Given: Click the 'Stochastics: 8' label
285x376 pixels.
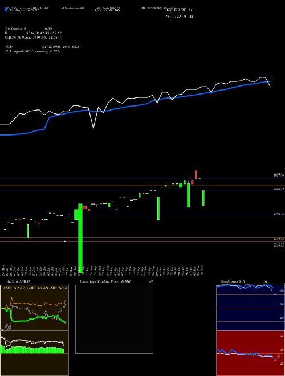Looking at the screenshot, I should [x=17, y=28].
